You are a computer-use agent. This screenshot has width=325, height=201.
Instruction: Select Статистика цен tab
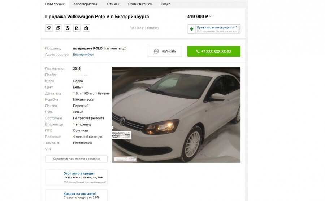pos(140,4)
